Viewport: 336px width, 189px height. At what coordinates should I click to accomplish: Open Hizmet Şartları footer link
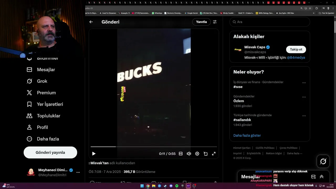tap(242, 148)
